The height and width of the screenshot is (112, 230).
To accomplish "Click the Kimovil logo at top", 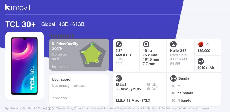I will 18,7.
